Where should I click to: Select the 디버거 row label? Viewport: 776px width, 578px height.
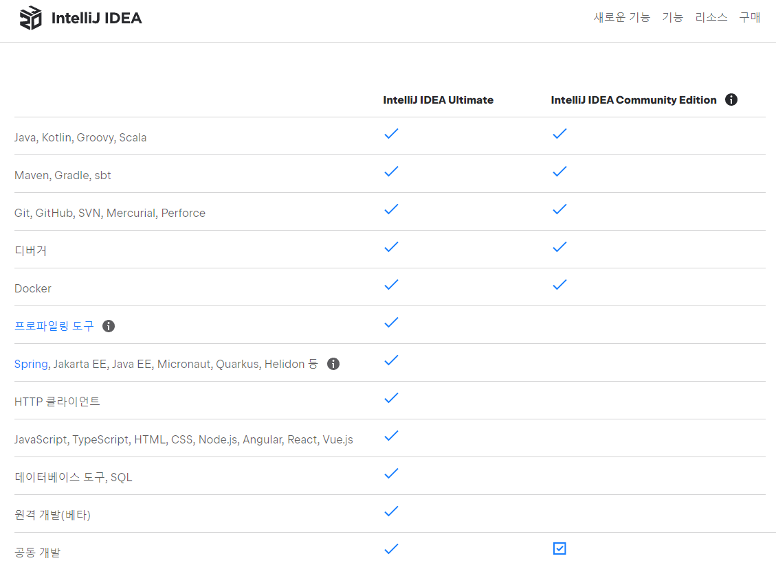[x=30, y=251]
